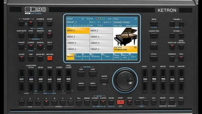This screenshot has height=114, width=202.
Task: Select the TO END tab
Action: pos(78,56)
